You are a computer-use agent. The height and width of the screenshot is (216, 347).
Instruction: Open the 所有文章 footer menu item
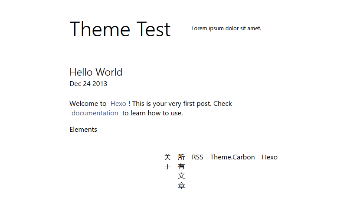pos(181,171)
